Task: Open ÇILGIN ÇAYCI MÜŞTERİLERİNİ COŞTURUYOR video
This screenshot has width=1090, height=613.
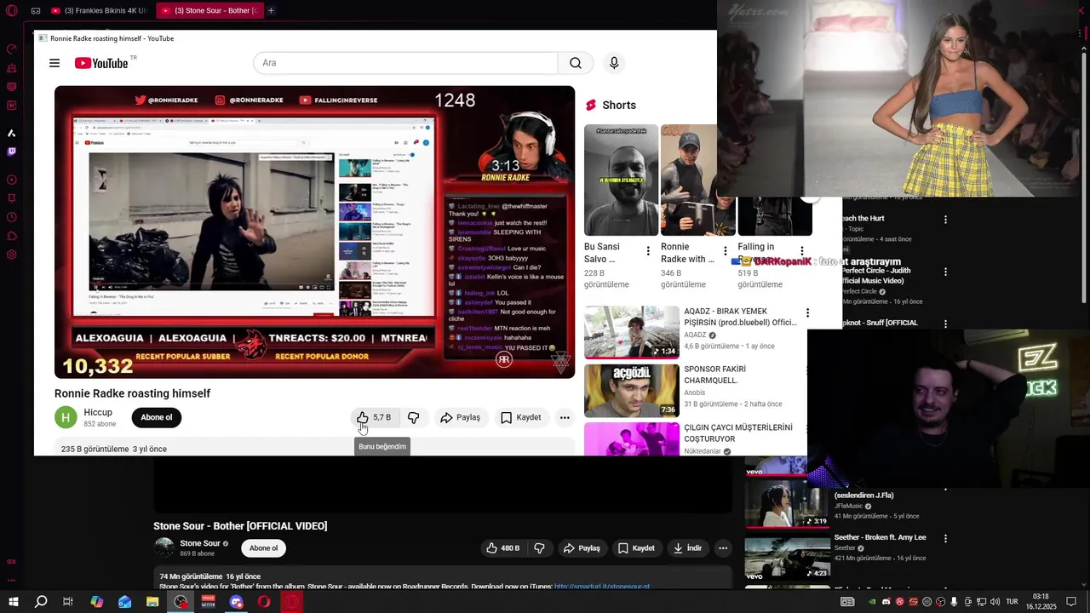Action: 738,433
